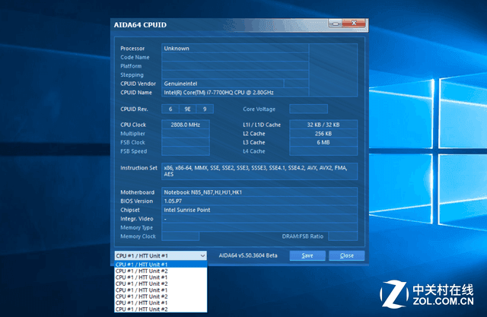The height and width of the screenshot is (317, 487).
Task: Click the empty Code Name field
Action: (235, 57)
